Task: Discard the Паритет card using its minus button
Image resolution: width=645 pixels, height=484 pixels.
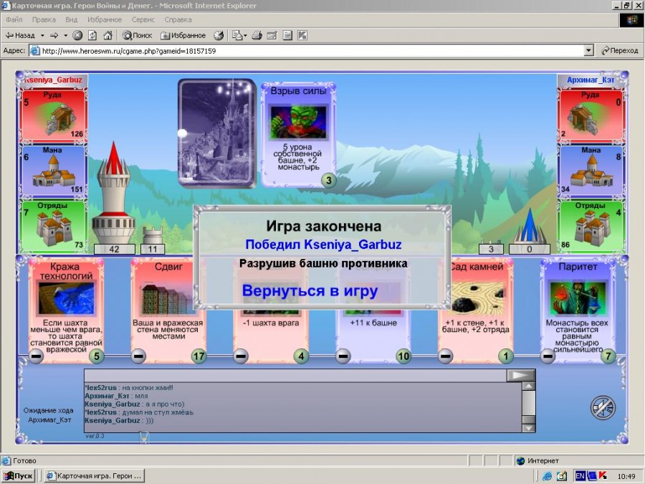Action: click(x=548, y=356)
